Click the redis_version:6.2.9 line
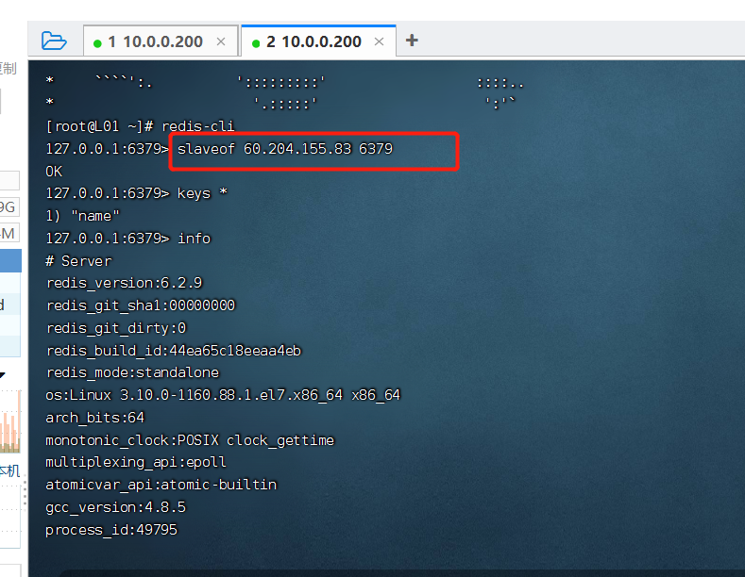 [124, 283]
